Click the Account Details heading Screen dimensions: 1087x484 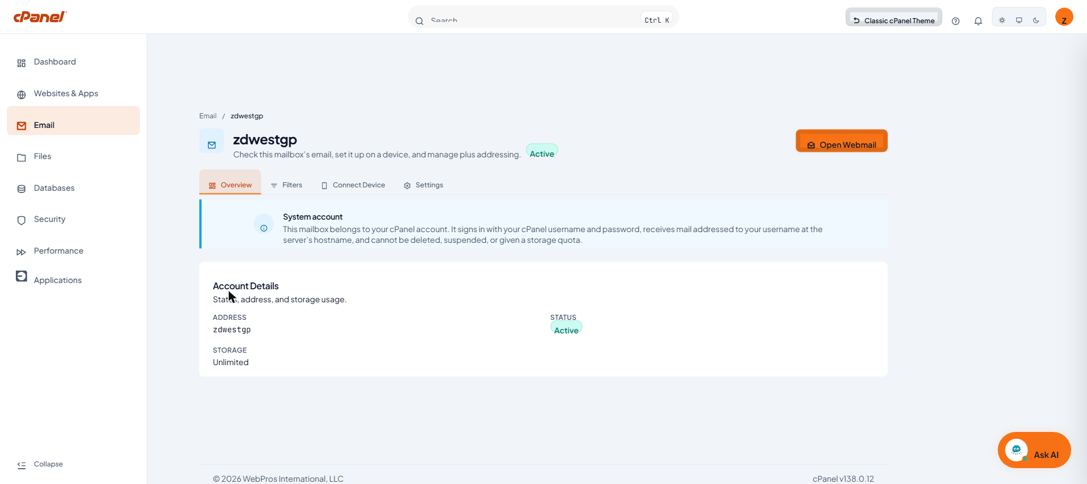pyautogui.click(x=246, y=286)
